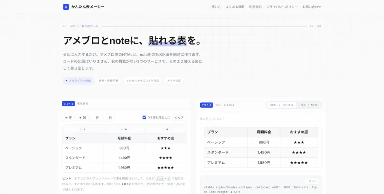Edit the 1,980円 cell in editor
Screen dimensions: 384x194
124,167
